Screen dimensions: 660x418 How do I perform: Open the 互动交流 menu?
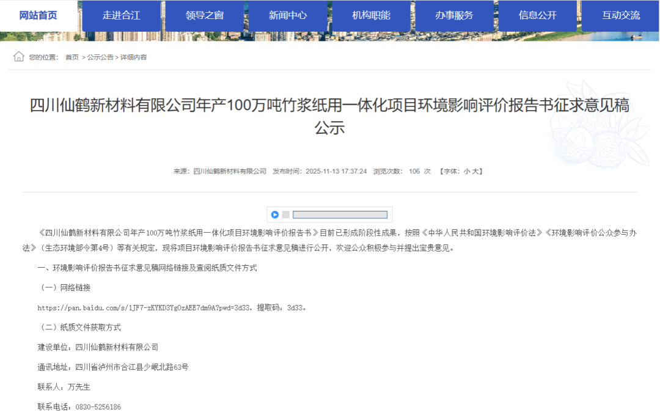pos(620,15)
